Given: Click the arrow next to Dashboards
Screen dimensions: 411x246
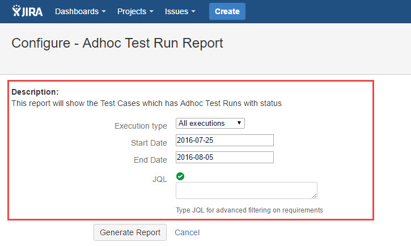Looking at the screenshot, I should click(104, 12).
